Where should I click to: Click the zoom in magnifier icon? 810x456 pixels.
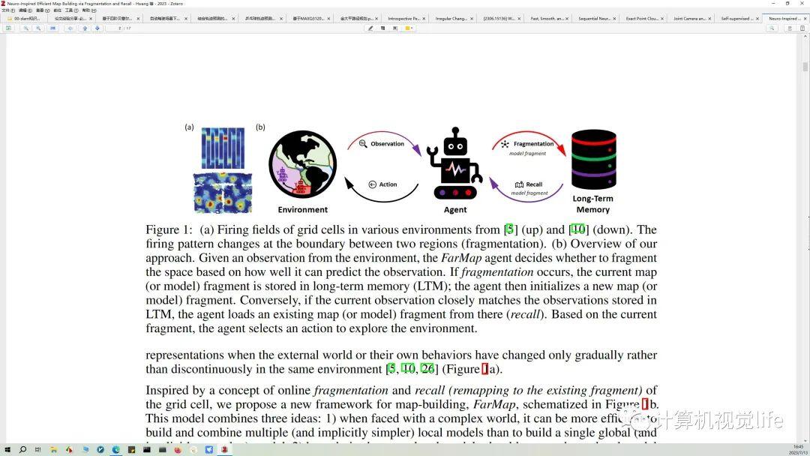click(x=37, y=28)
